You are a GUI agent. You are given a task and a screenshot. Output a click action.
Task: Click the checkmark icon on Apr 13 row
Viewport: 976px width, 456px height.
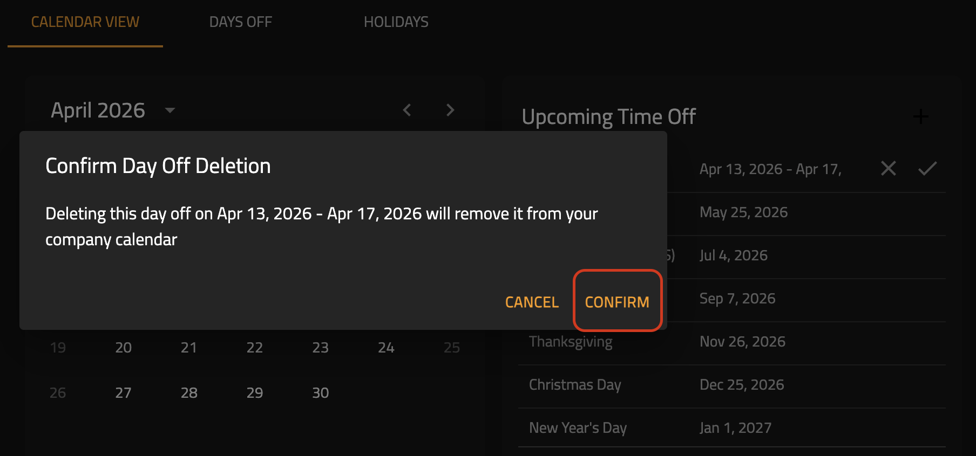927,169
